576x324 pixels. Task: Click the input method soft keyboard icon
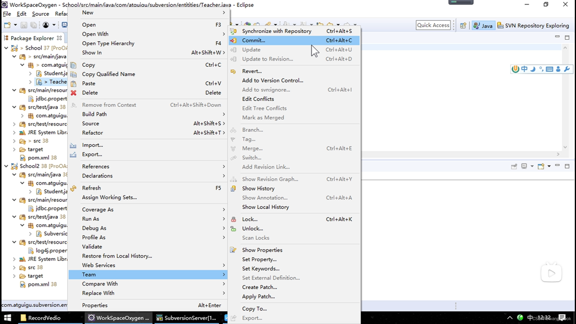[550, 69]
